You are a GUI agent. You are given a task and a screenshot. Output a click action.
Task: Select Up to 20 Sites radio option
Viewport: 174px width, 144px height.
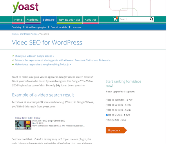pos(107,110)
